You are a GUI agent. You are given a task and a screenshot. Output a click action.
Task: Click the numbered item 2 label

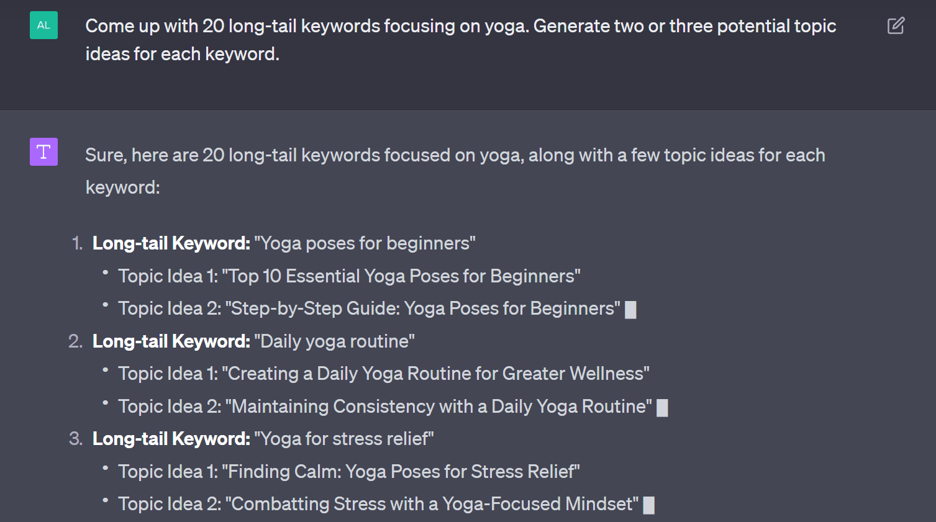click(x=75, y=341)
